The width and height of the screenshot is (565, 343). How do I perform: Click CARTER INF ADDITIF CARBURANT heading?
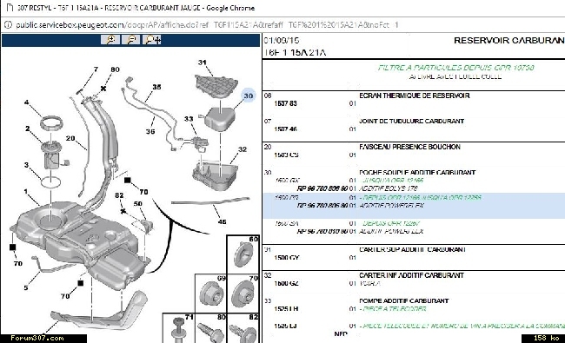tap(411, 275)
